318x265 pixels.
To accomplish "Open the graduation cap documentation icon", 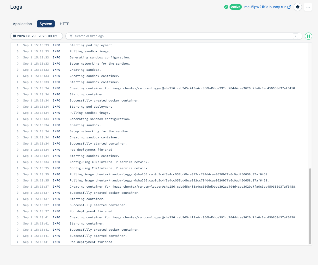I will 297,7.
